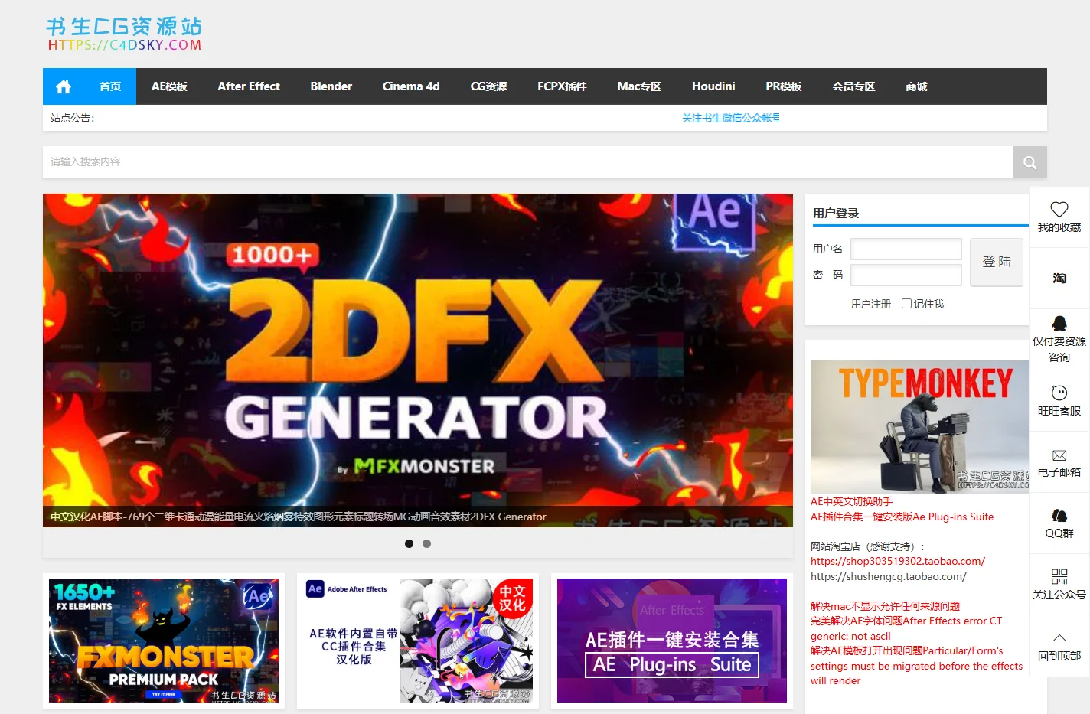The width and height of the screenshot is (1090, 714).
Task: Open 解决mac不显示允许任何来源问题 link
Action: (x=885, y=606)
